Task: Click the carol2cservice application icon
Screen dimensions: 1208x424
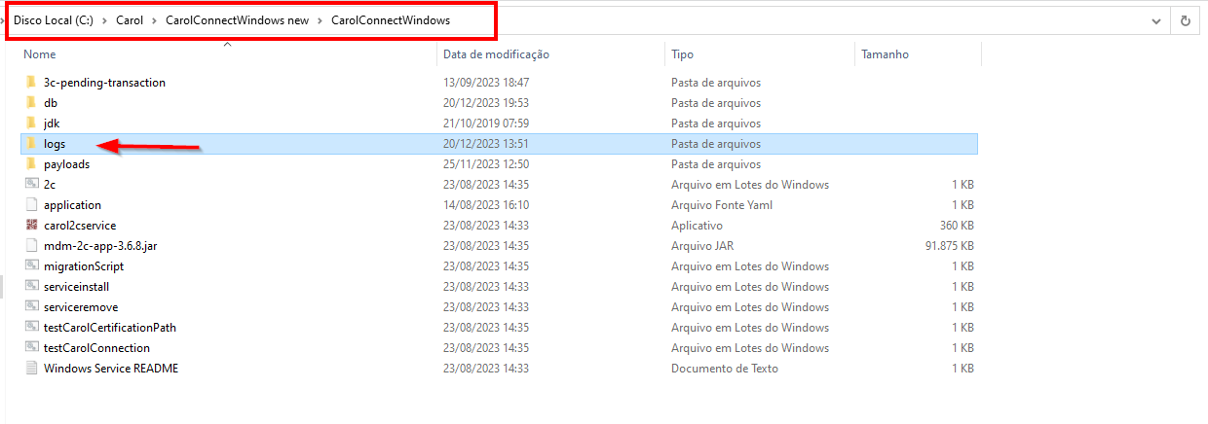Action: [x=31, y=226]
